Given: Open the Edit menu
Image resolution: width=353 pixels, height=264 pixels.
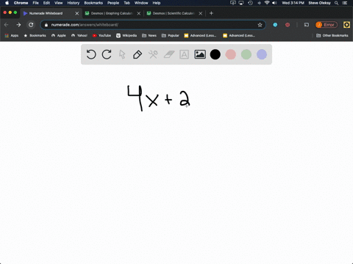Looking at the screenshot, I should click(46, 3).
